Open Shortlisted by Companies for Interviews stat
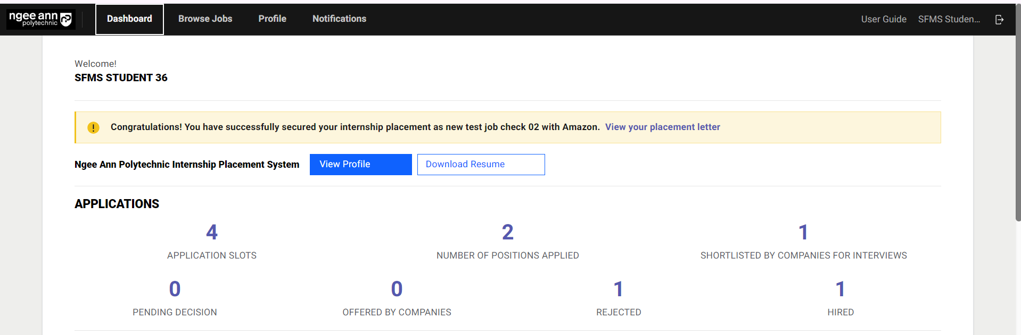The image size is (1021, 335). (803, 233)
